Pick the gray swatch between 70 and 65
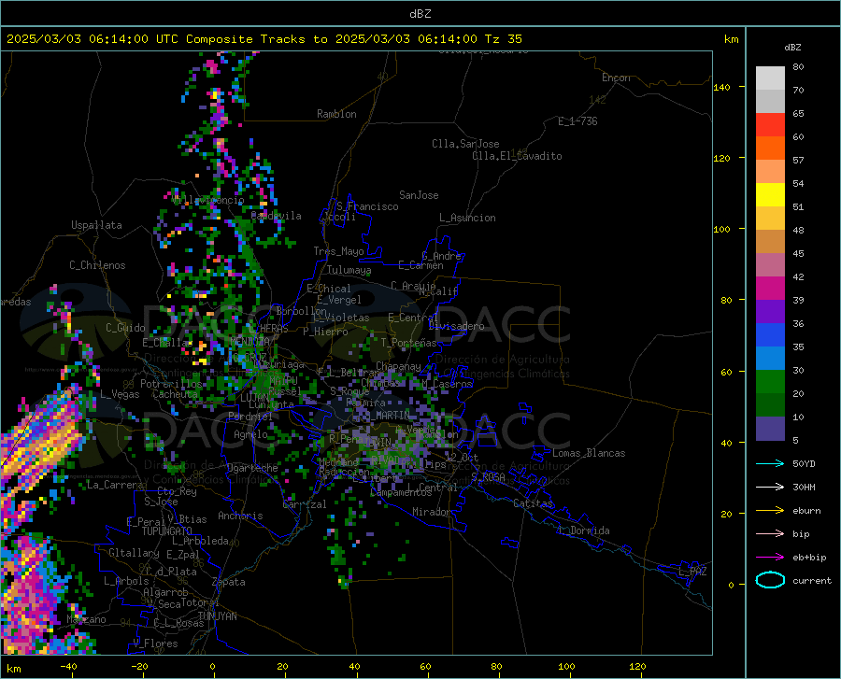The width and height of the screenshot is (841, 679). pyautogui.click(x=770, y=101)
